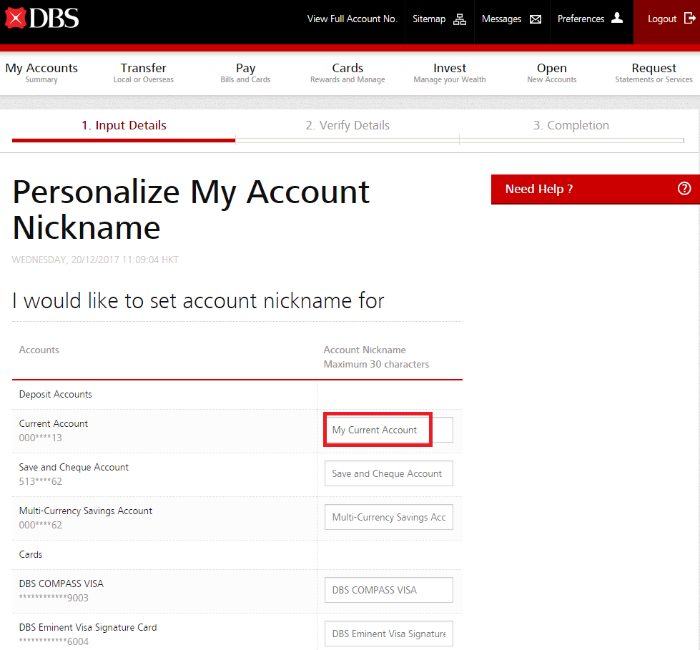Click the Current Account nickname field
The width and height of the screenshot is (700, 650).
pos(388,430)
